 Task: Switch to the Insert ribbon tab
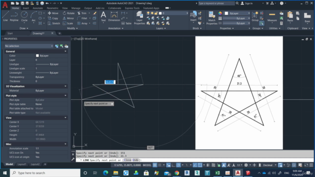click(26, 8)
